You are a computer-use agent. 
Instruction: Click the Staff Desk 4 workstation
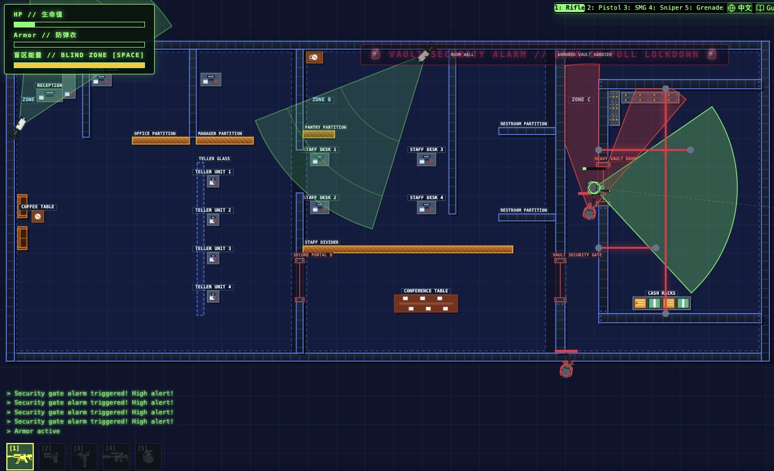(426, 207)
